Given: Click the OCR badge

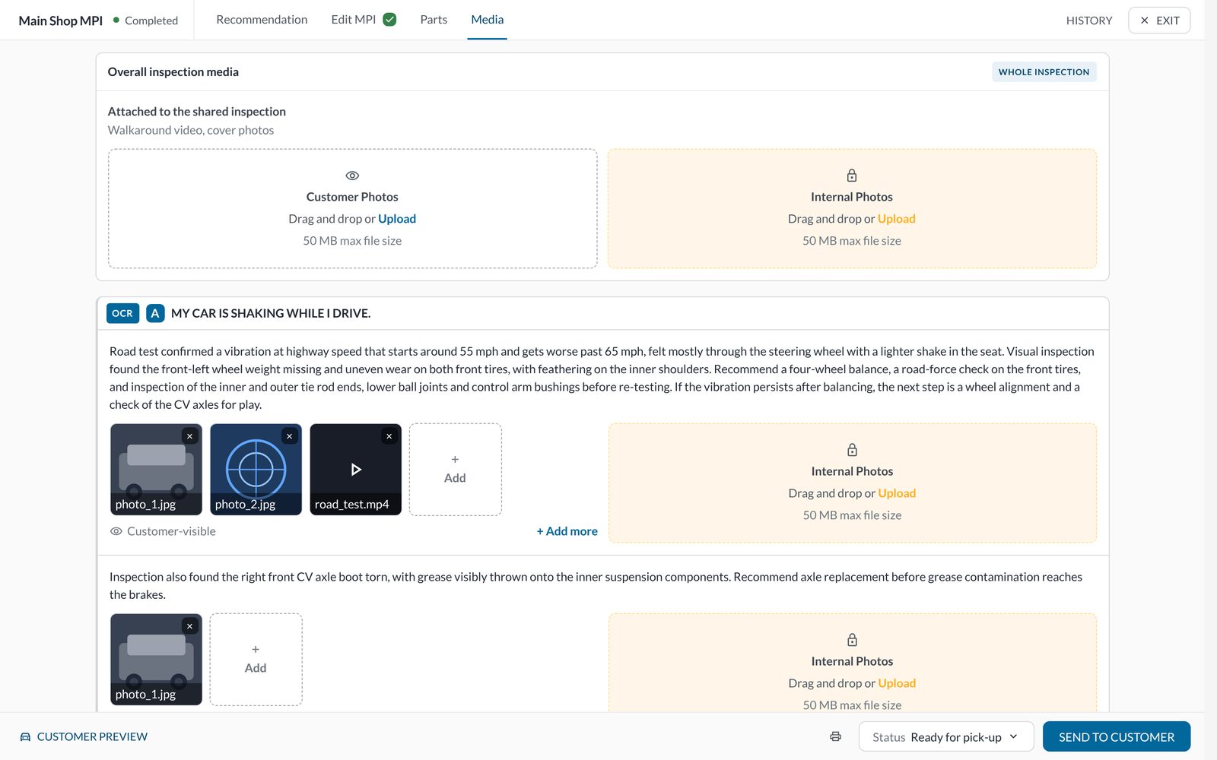Looking at the screenshot, I should (122, 313).
